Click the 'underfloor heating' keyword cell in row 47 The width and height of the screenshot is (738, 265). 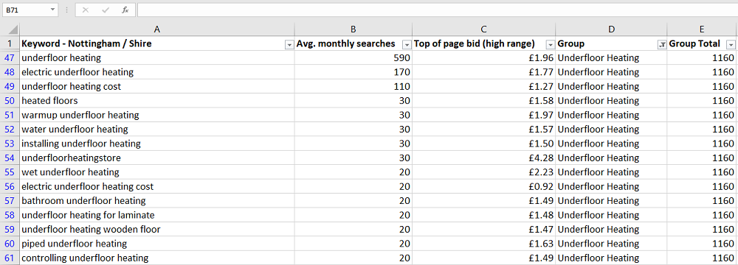coord(157,58)
